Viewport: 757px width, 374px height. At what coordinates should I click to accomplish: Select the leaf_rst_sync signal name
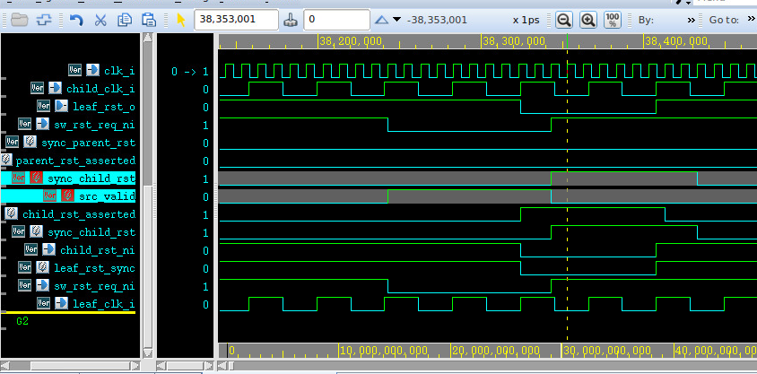95,268
